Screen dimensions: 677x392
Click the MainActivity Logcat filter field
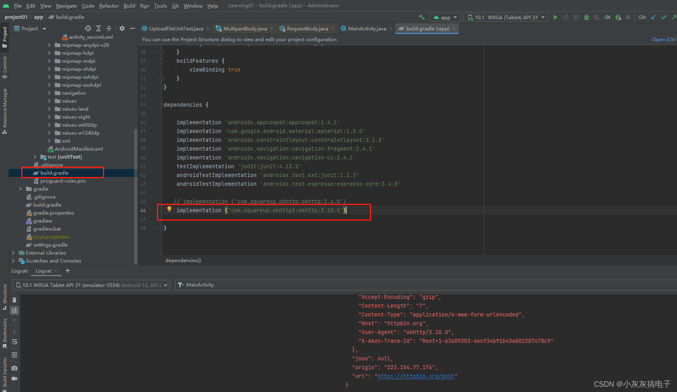tap(426, 285)
